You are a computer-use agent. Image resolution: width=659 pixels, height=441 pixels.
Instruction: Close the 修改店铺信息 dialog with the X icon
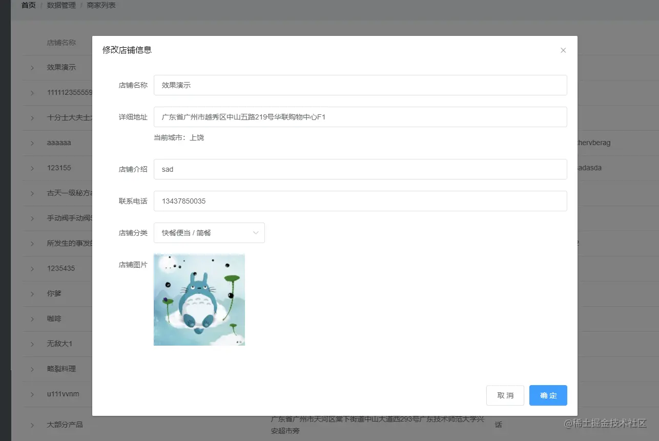[563, 50]
